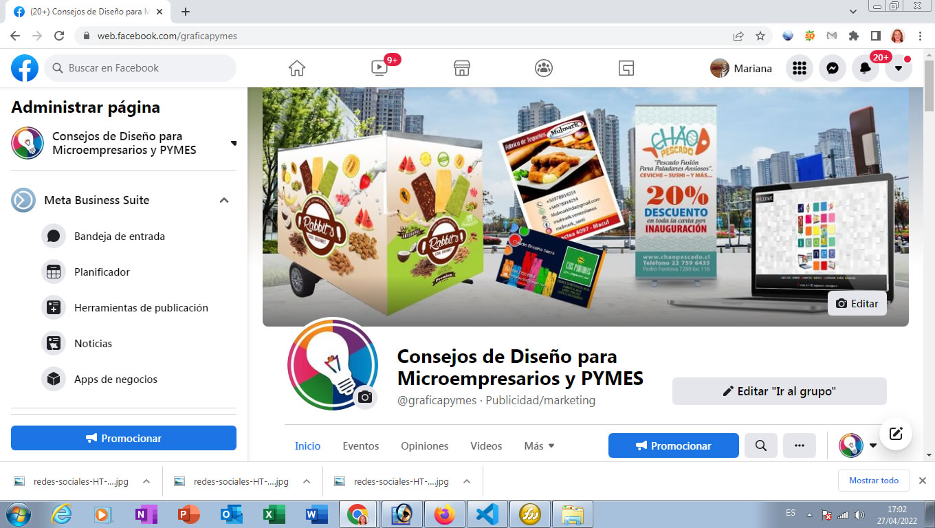
Task: Bookmark this page with the star icon
Action: 760,36
